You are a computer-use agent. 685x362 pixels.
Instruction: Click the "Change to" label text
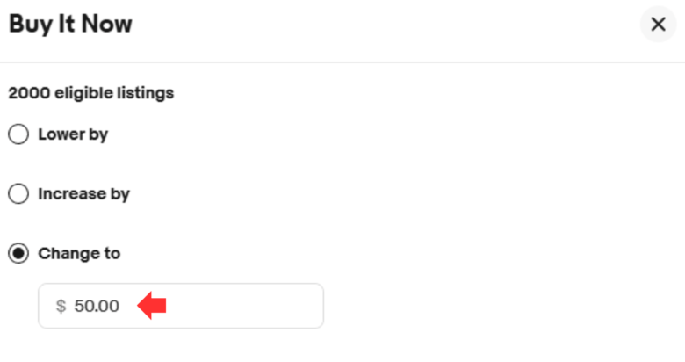(x=79, y=254)
